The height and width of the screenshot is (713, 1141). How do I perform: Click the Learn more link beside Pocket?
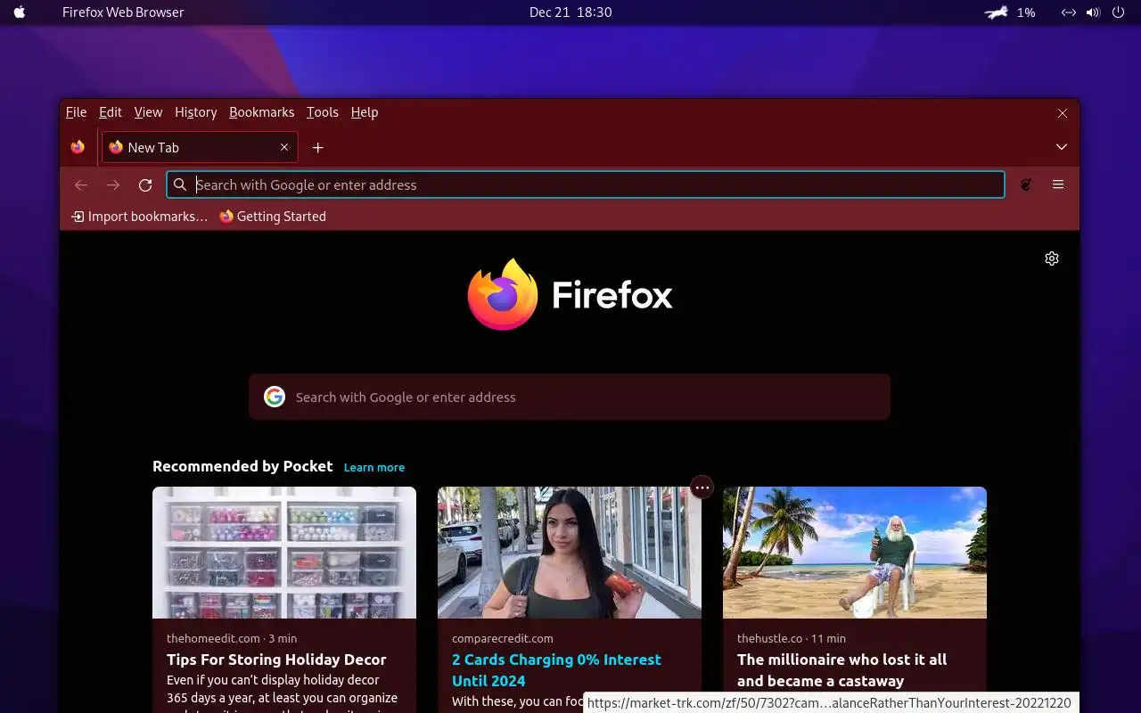click(x=374, y=467)
